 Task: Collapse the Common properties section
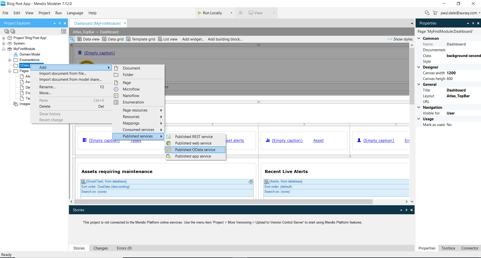click(419, 38)
